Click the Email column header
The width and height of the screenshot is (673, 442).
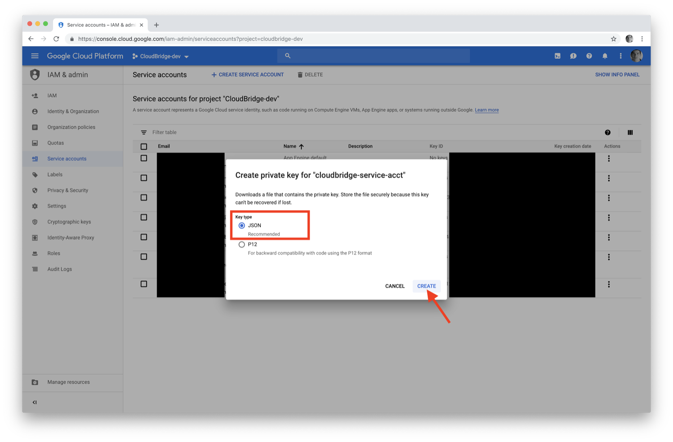pyautogui.click(x=164, y=146)
